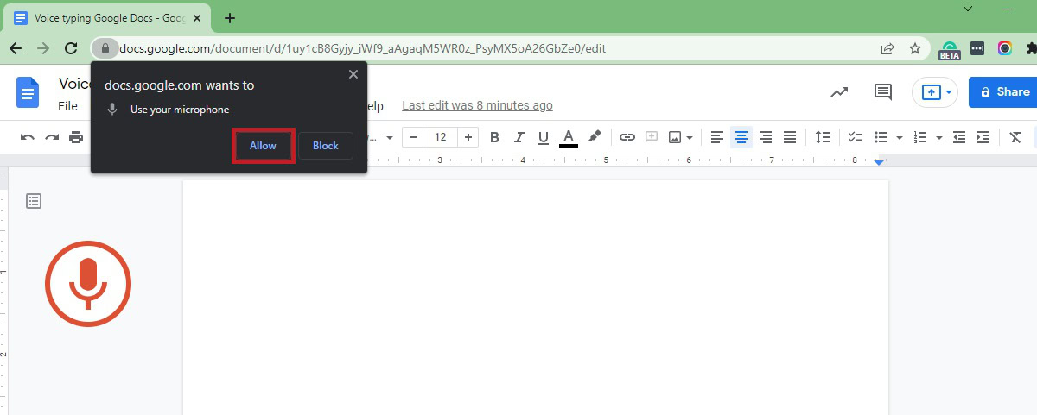Open the text color picker
The image size is (1037, 415).
pos(569,137)
